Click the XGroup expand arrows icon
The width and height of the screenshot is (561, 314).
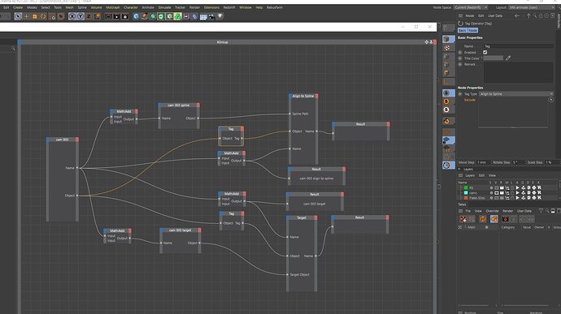[x=427, y=42]
